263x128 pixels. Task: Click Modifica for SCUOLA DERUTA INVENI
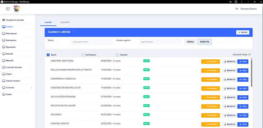coord(230,97)
